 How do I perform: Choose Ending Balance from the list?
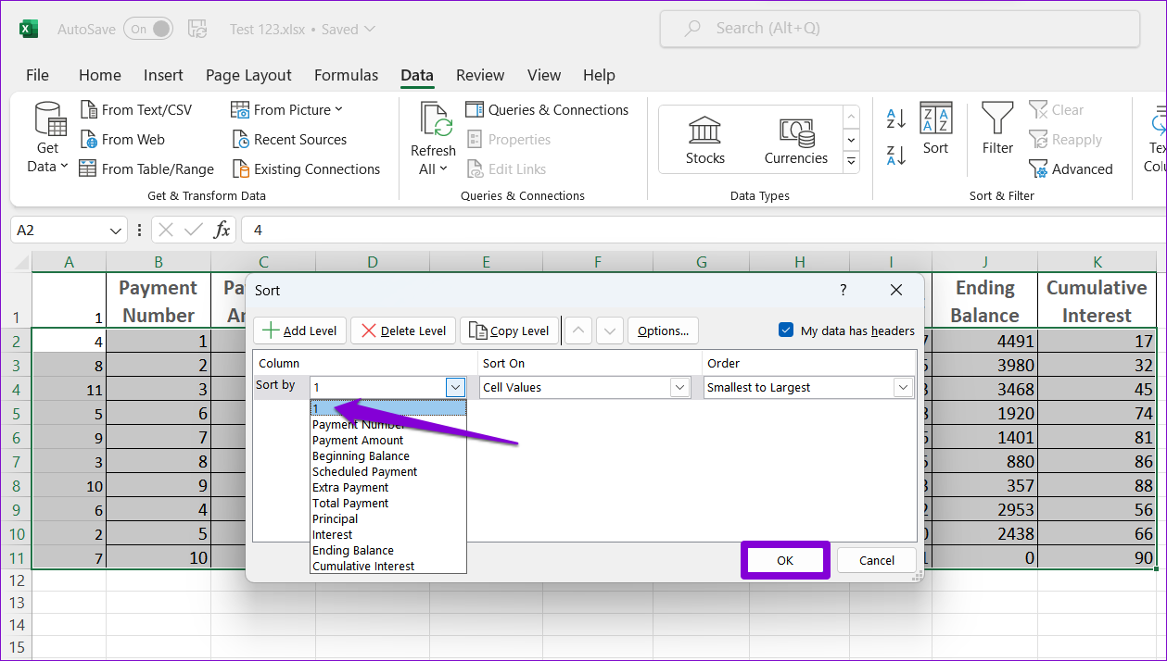pos(353,551)
